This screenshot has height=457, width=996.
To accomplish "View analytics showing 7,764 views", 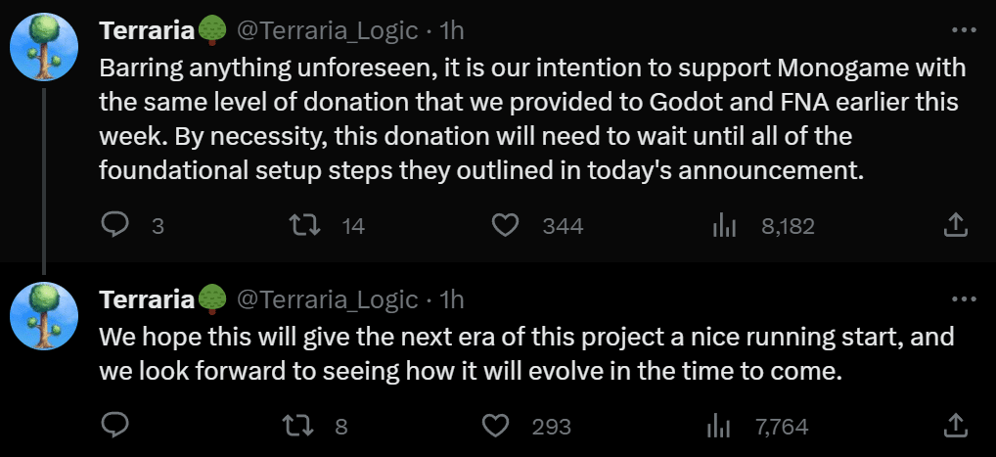I will [718, 426].
